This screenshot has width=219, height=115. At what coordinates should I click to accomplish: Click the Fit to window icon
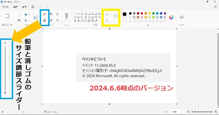pyautogui.click(x=166, y=112)
